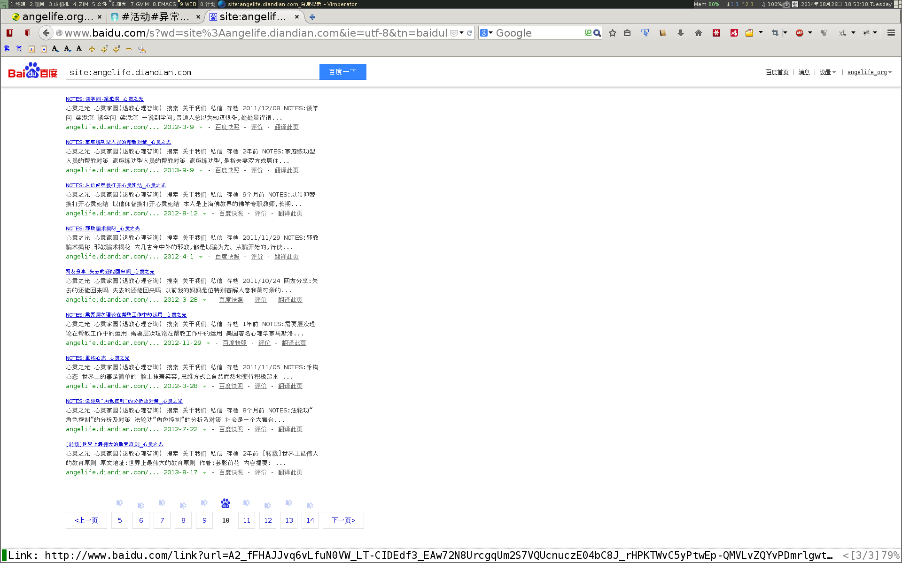
Task: Click the Baidu search query input field
Action: click(x=193, y=72)
